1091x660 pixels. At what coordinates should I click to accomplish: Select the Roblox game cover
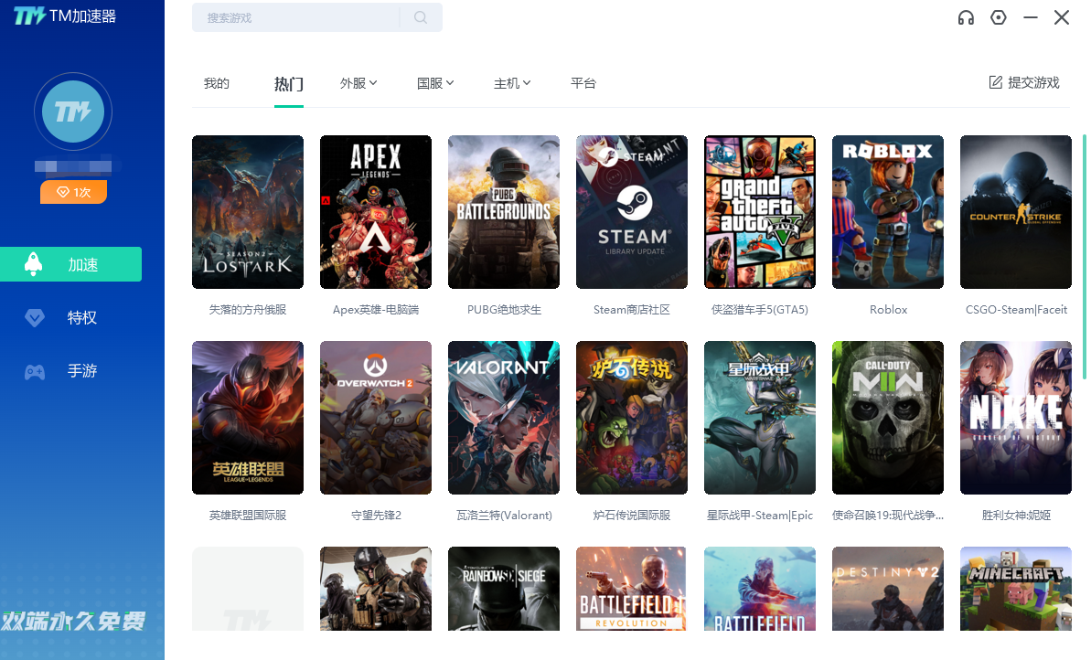coord(888,212)
